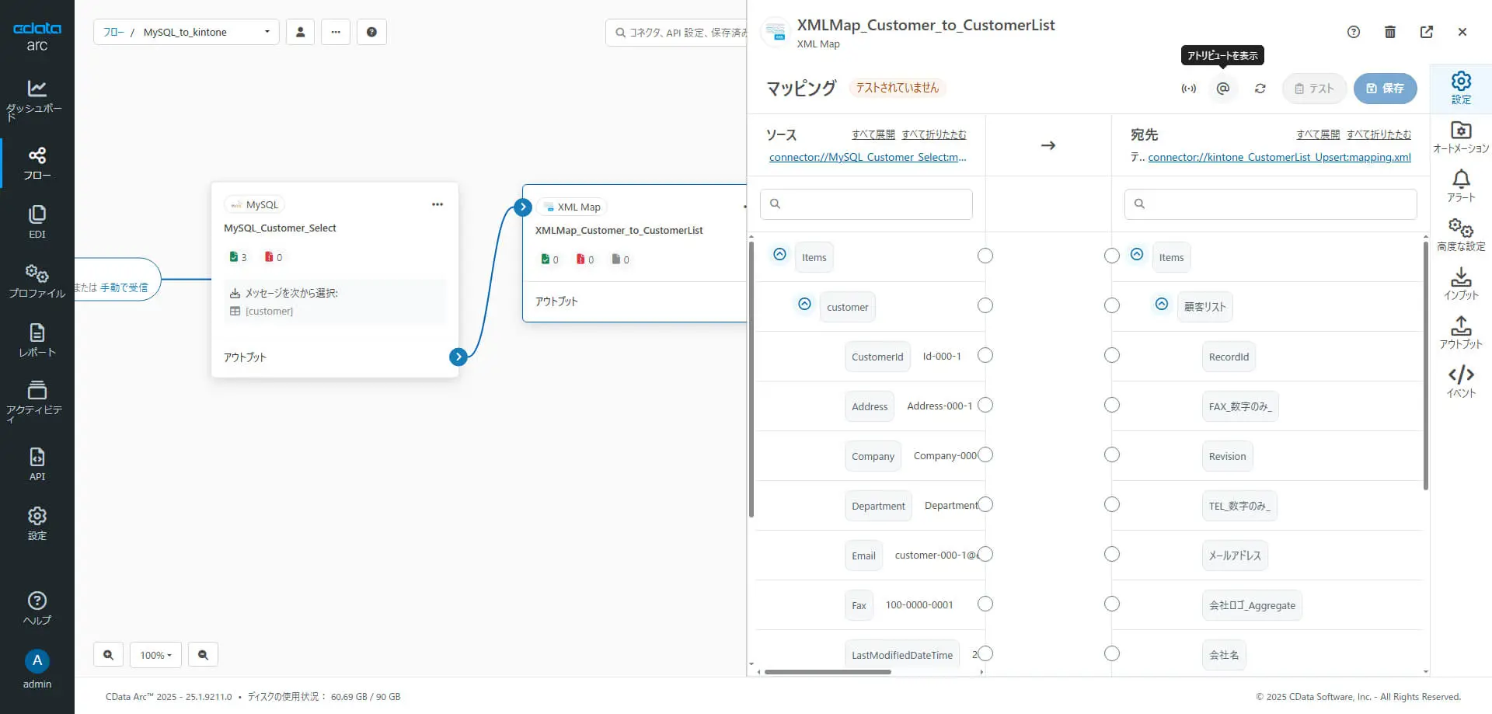Click source すべて展開 link
This screenshot has height=714, width=1492.
tap(873, 134)
